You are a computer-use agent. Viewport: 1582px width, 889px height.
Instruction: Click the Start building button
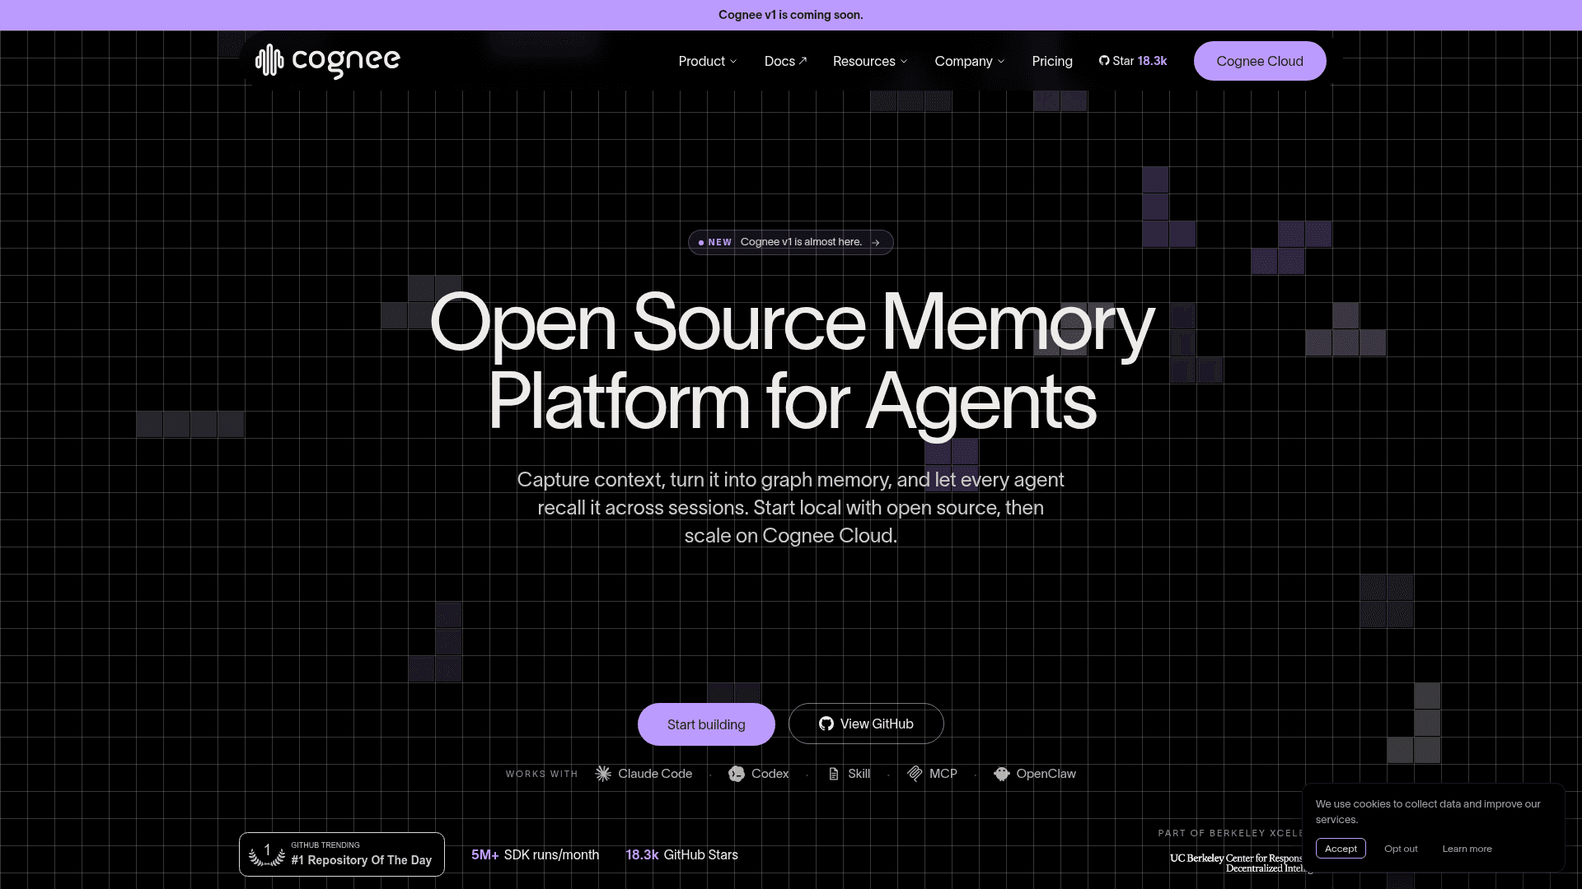tap(706, 724)
